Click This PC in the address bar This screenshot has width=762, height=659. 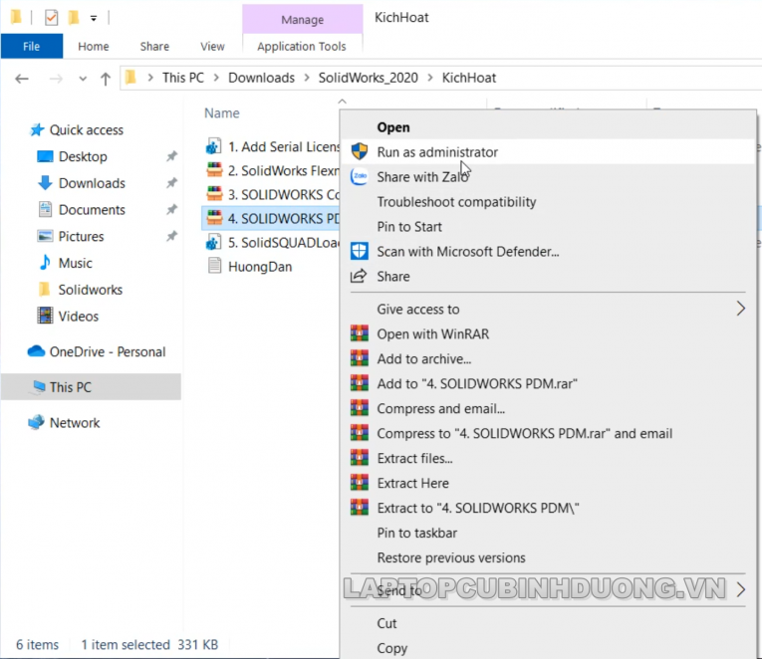(x=182, y=78)
